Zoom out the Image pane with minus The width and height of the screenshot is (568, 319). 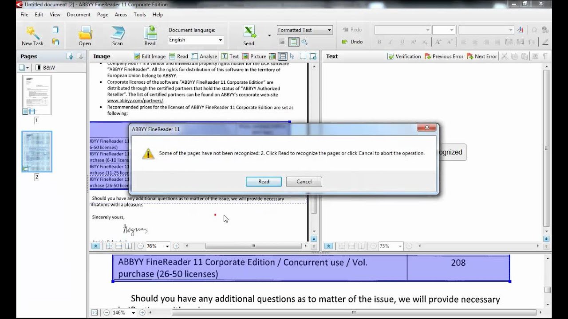click(141, 246)
